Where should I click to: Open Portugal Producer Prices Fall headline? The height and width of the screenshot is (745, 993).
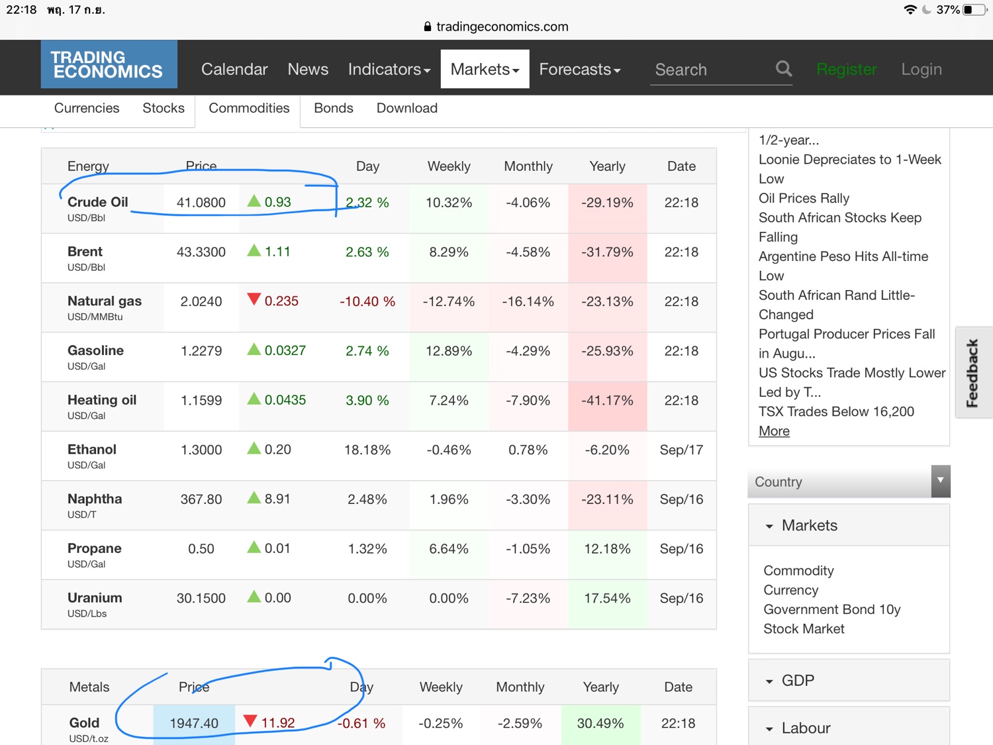pos(847,344)
